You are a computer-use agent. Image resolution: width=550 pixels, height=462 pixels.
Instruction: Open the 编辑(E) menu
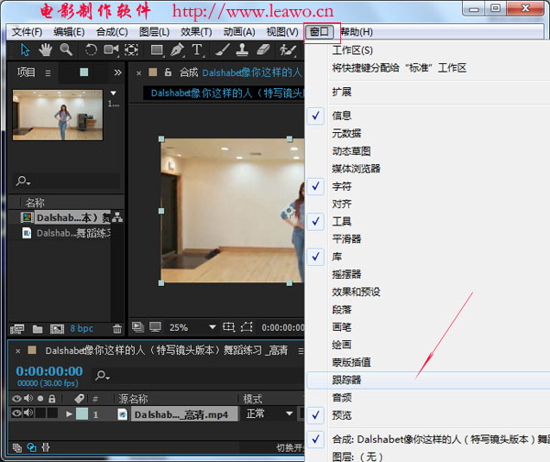click(x=69, y=32)
